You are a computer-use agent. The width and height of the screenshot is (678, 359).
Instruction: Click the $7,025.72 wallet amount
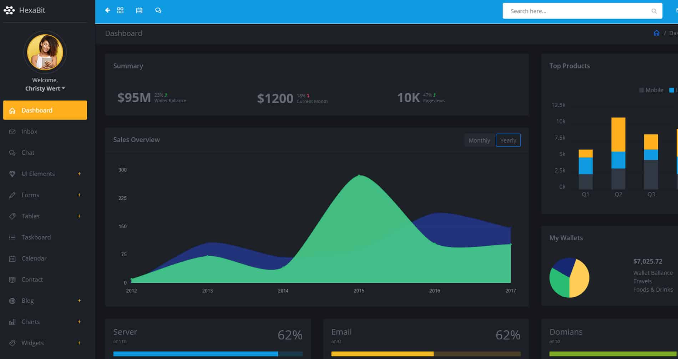click(648, 261)
